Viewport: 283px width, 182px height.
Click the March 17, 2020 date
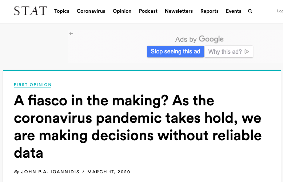pyautogui.click(x=109, y=172)
